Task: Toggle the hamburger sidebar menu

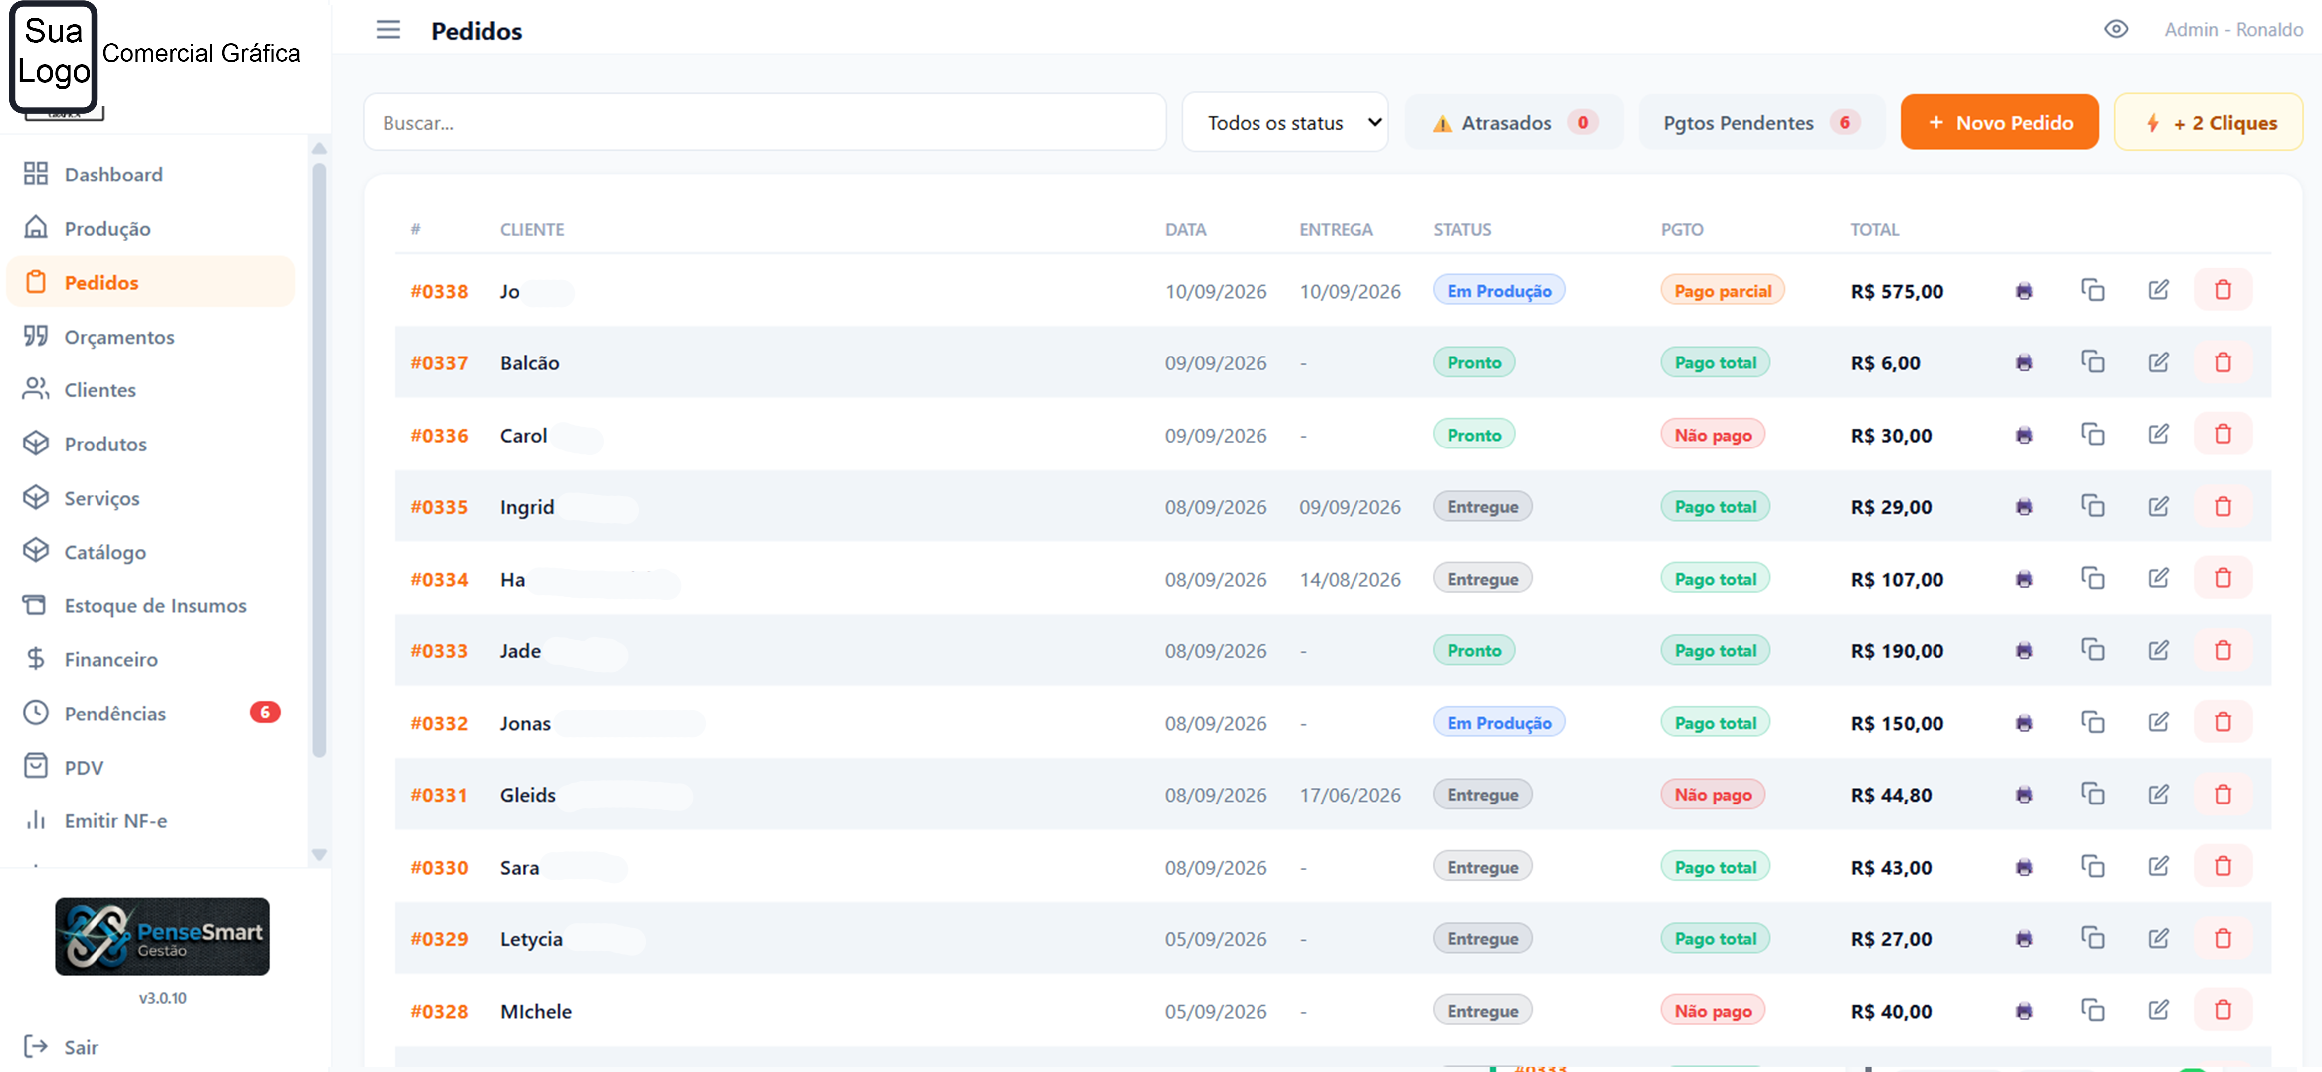Action: (x=387, y=31)
